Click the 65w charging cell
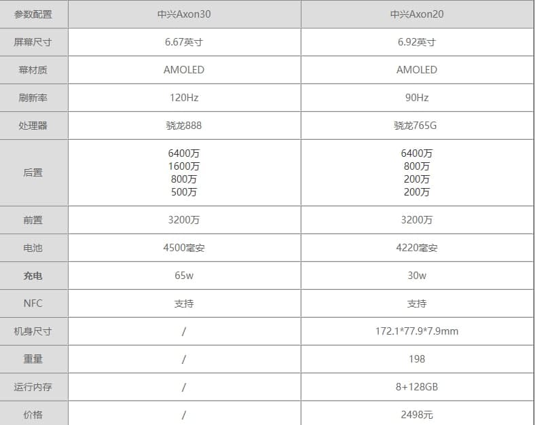The width and height of the screenshot is (535, 425). pyautogui.click(x=184, y=276)
